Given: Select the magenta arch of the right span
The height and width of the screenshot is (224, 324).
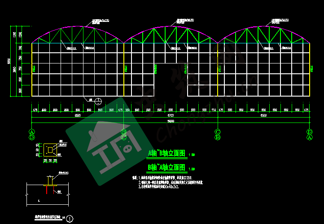Looking at the screenshot, I should (x=264, y=27).
